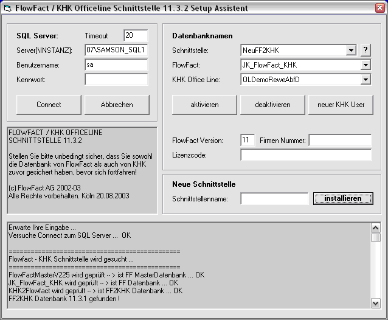
Task: Click the log scrollbar down arrow
Action: [376, 303]
